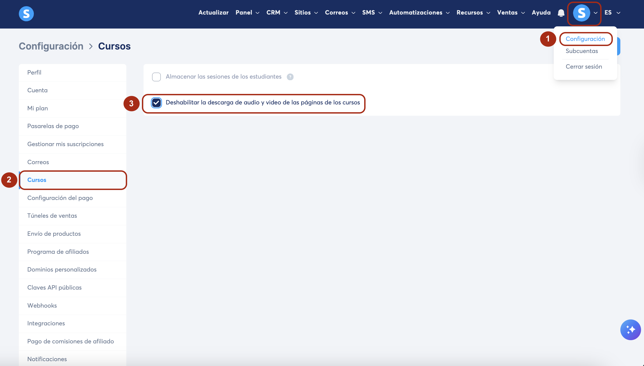Click Cerrar sesión to log out
The image size is (644, 366).
pyautogui.click(x=584, y=67)
